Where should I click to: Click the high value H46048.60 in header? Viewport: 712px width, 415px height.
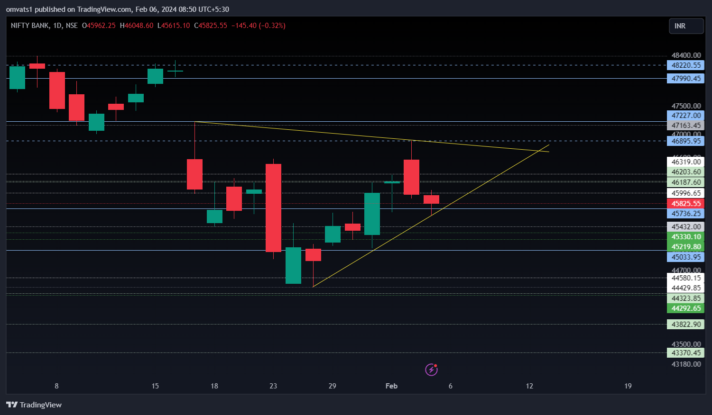coord(137,26)
